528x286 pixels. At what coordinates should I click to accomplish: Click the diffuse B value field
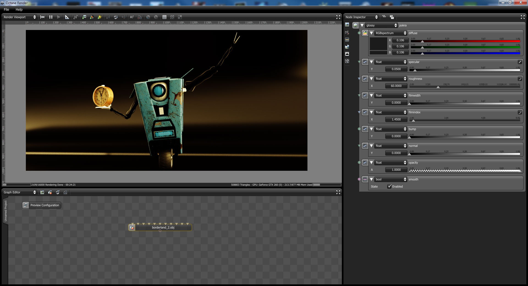400,52
